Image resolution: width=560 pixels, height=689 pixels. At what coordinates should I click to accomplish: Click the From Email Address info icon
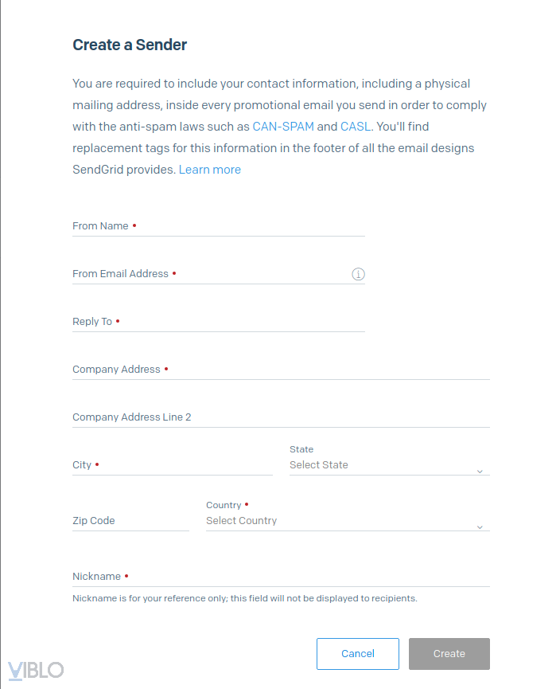pos(358,274)
